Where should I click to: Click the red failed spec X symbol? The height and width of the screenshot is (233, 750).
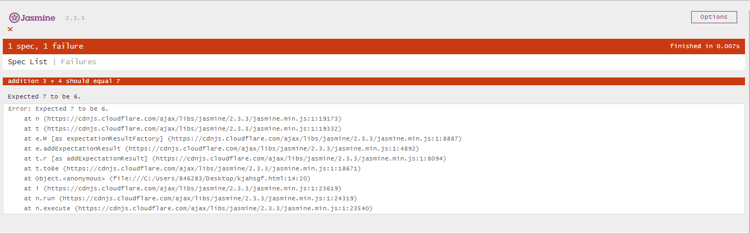(10, 29)
